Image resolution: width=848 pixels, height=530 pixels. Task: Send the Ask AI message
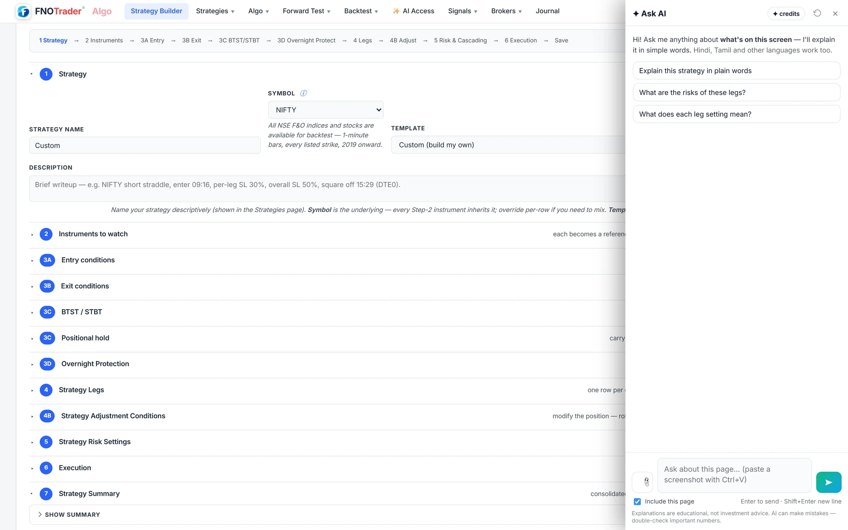(x=829, y=482)
